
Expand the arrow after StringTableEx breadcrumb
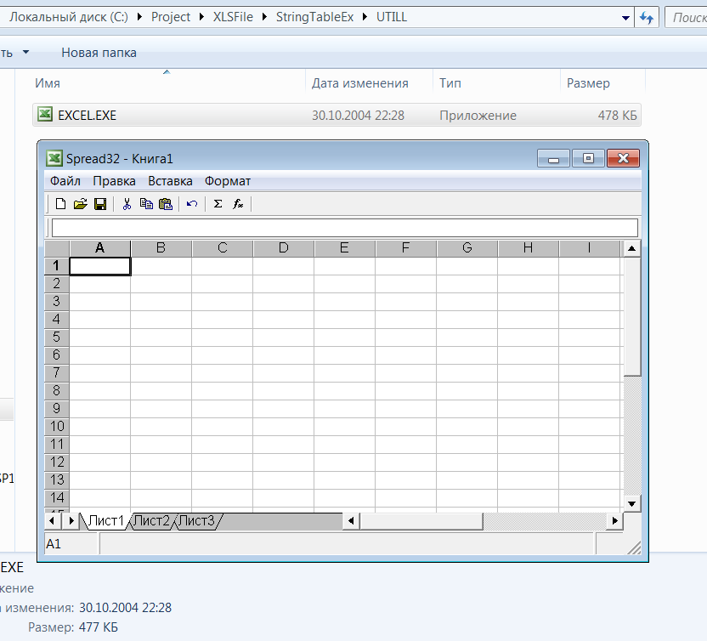[x=365, y=17]
